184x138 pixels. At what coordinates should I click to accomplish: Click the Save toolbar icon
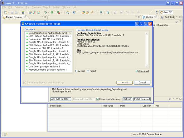12,12
